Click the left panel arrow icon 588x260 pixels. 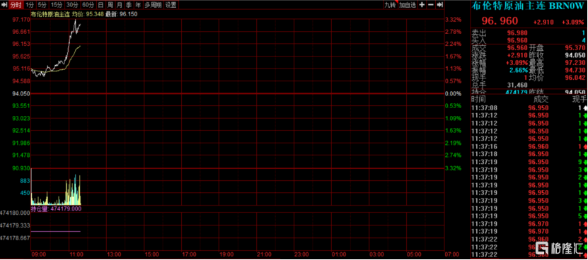[x=4, y=5]
